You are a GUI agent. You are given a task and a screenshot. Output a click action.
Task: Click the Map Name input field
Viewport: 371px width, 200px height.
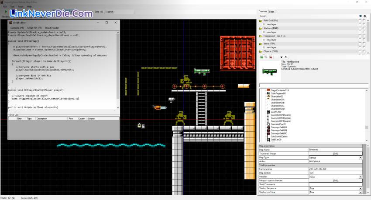tap(334, 150)
